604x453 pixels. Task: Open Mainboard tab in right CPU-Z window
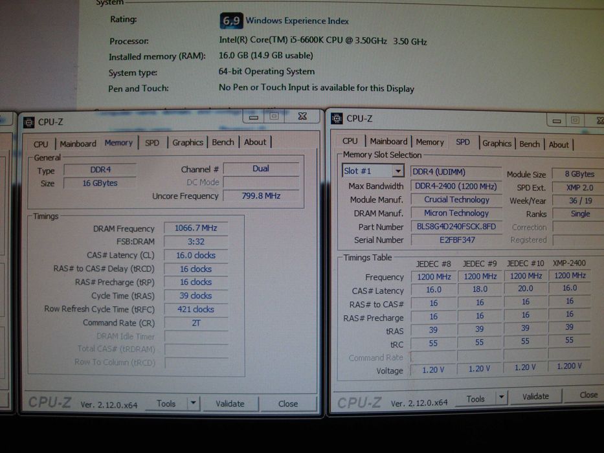pyautogui.click(x=388, y=141)
